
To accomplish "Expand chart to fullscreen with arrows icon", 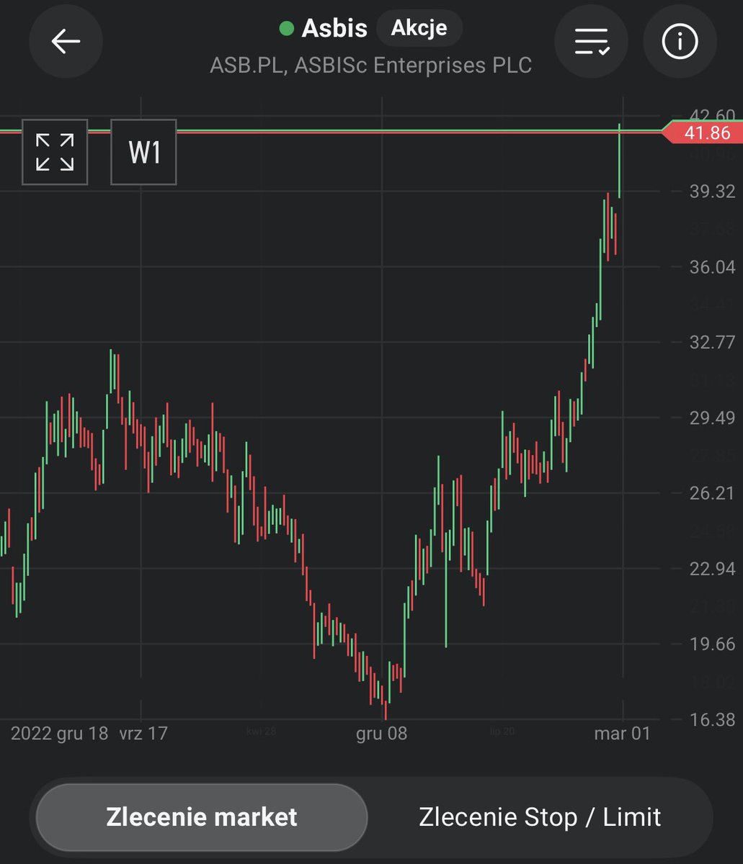I will [x=55, y=152].
